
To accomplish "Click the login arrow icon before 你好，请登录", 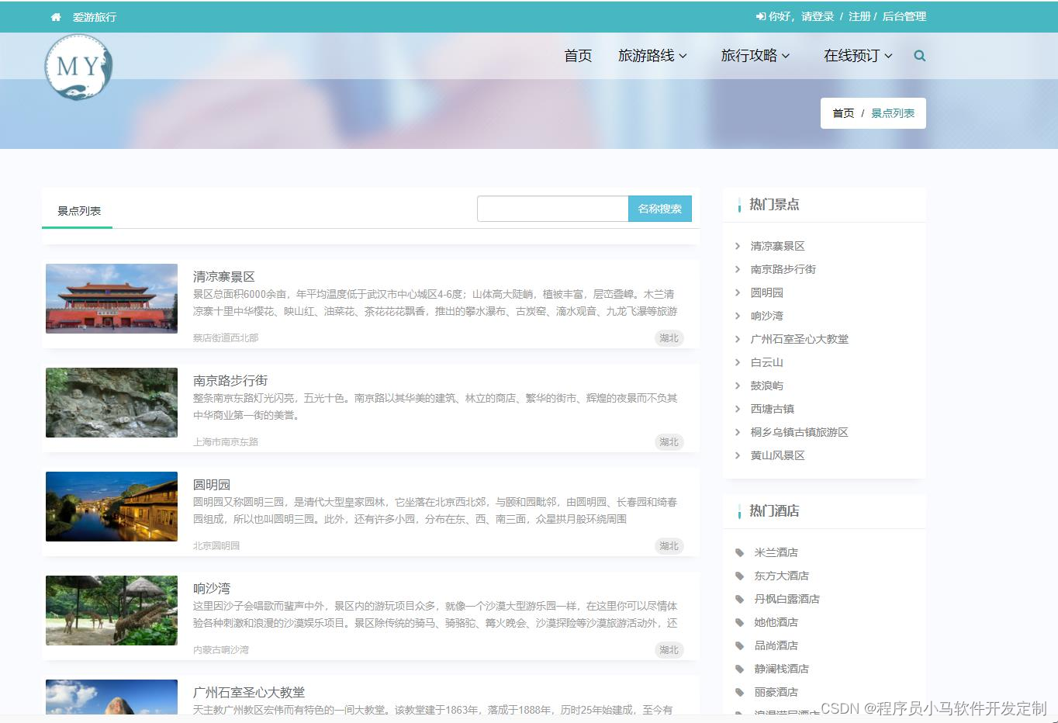I will 760,16.
